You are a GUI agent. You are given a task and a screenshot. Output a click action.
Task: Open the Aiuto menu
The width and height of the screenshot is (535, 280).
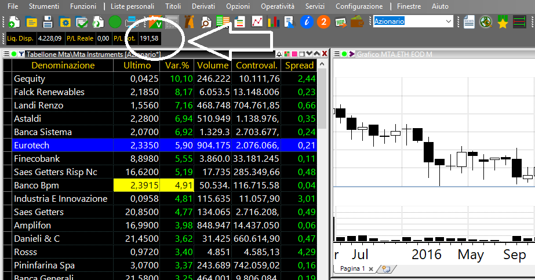click(x=440, y=6)
